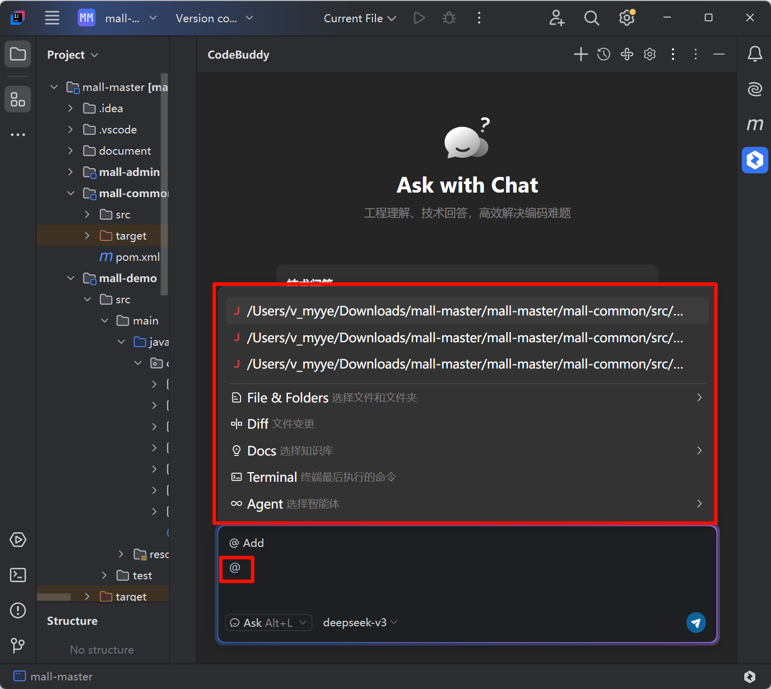Screen dimensions: 771x689
Task: Open Git version control tool window
Action: click(18, 645)
